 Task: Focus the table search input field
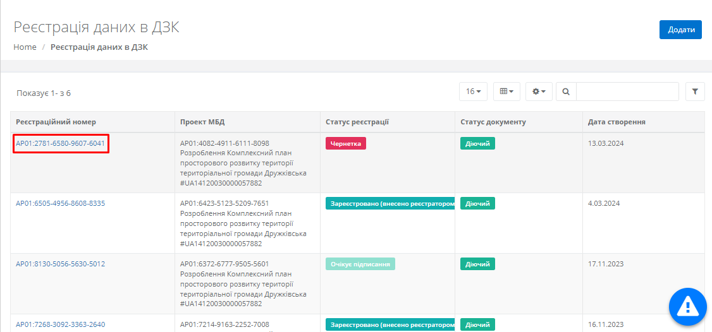627,92
